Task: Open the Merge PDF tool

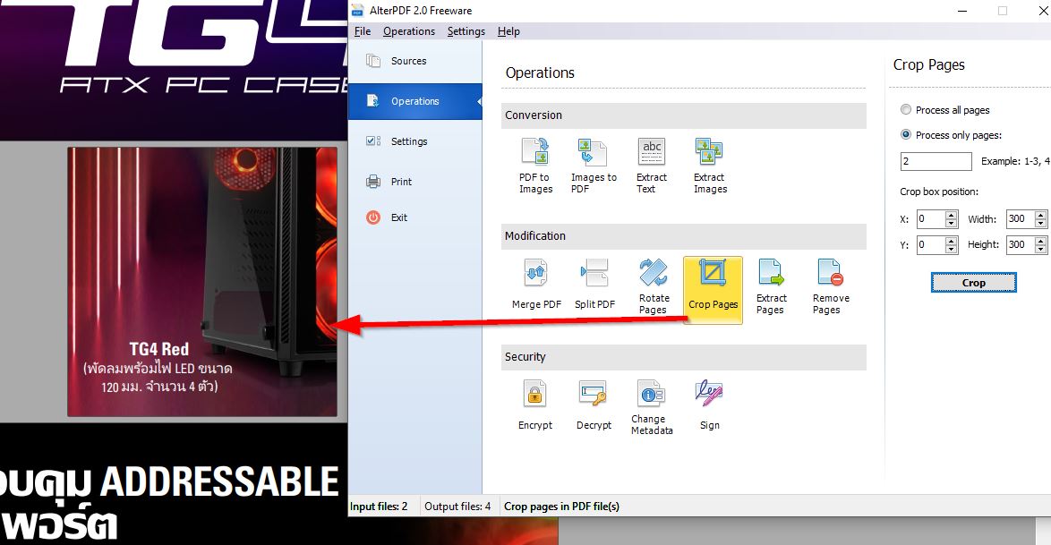Action: (x=536, y=285)
